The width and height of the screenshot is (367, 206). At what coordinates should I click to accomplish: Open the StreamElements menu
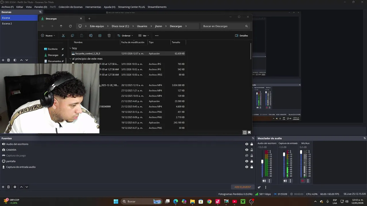pos(157,7)
